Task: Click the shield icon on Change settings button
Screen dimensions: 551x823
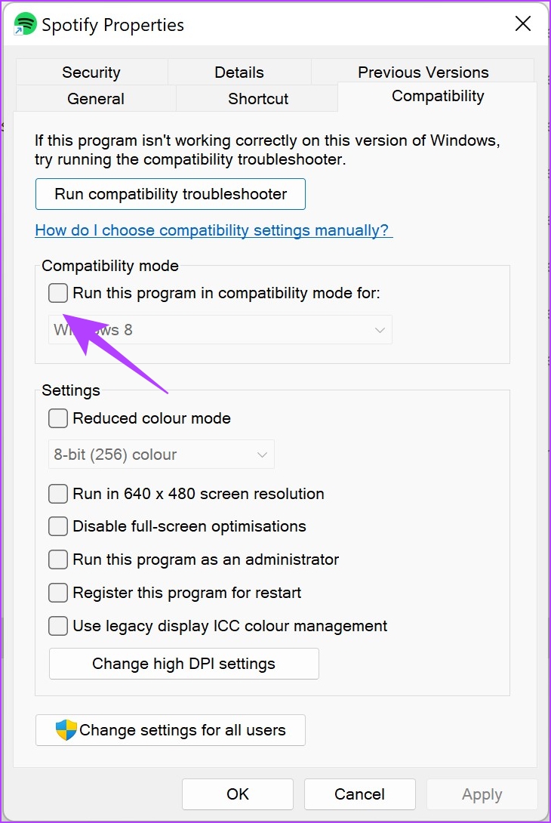Action: (66, 729)
